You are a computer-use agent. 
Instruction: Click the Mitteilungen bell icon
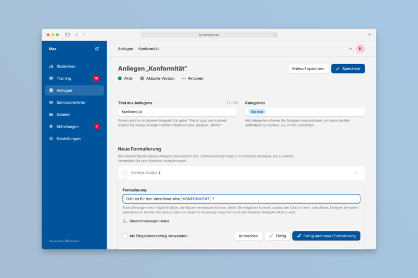point(51,127)
